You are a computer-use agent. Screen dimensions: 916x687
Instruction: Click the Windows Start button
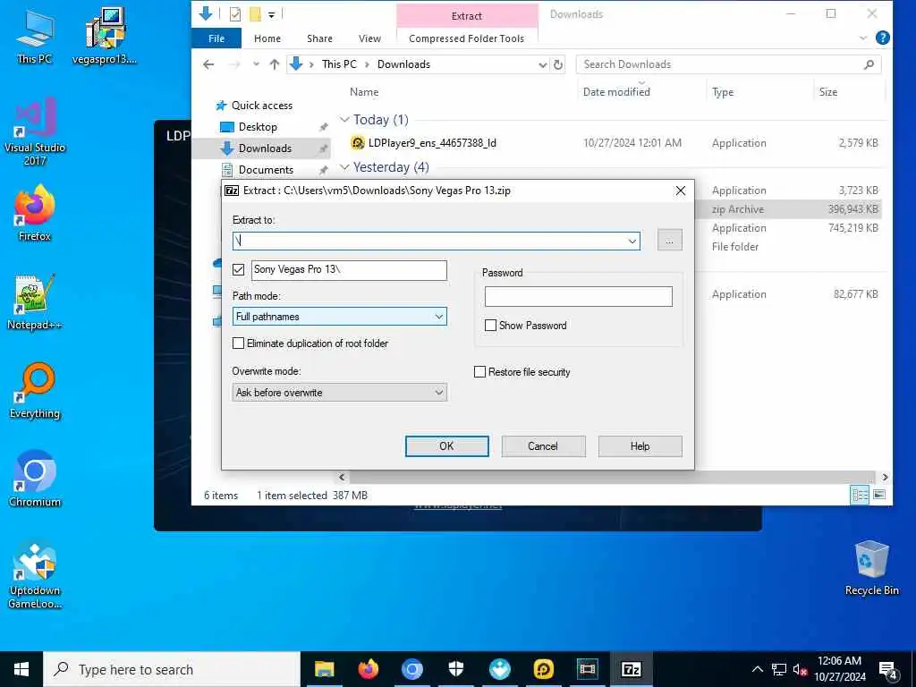(21, 669)
